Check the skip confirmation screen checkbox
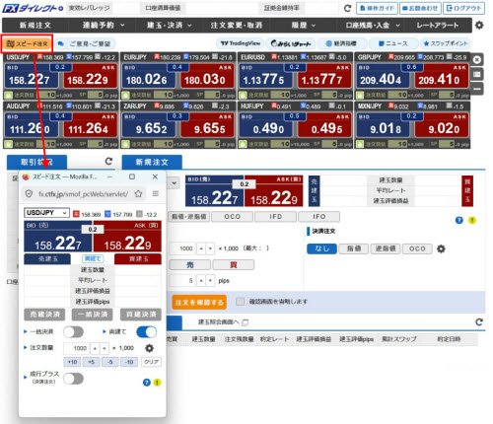The height and width of the screenshot is (424, 493). [241, 302]
